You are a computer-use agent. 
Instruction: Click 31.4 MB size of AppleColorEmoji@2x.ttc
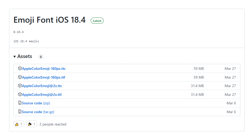pyautogui.click(x=197, y=86)
